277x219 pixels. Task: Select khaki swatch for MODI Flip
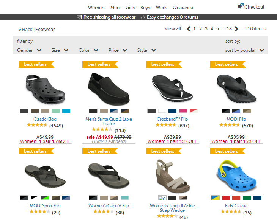pyautogui.click(x=247, y=111)
